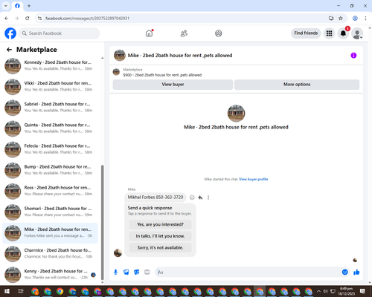Open the Friends icon in the top navigation
This screenshot has height=297, width=372.
[184, 33]
